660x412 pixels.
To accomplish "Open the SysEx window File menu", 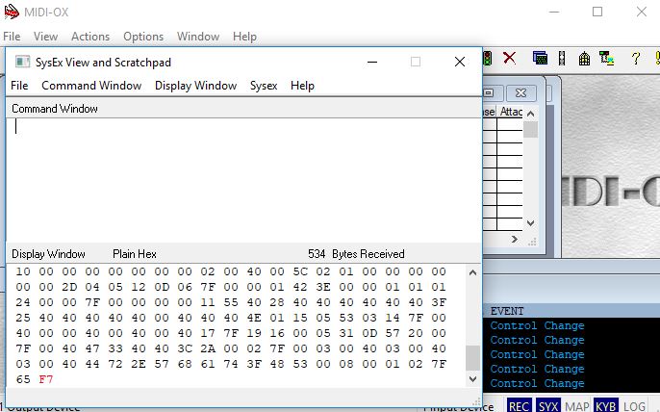I will click(19, 86).
